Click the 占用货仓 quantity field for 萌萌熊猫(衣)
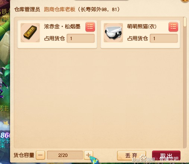Viewport: 189px width, 164px height. tap(164, 38)
